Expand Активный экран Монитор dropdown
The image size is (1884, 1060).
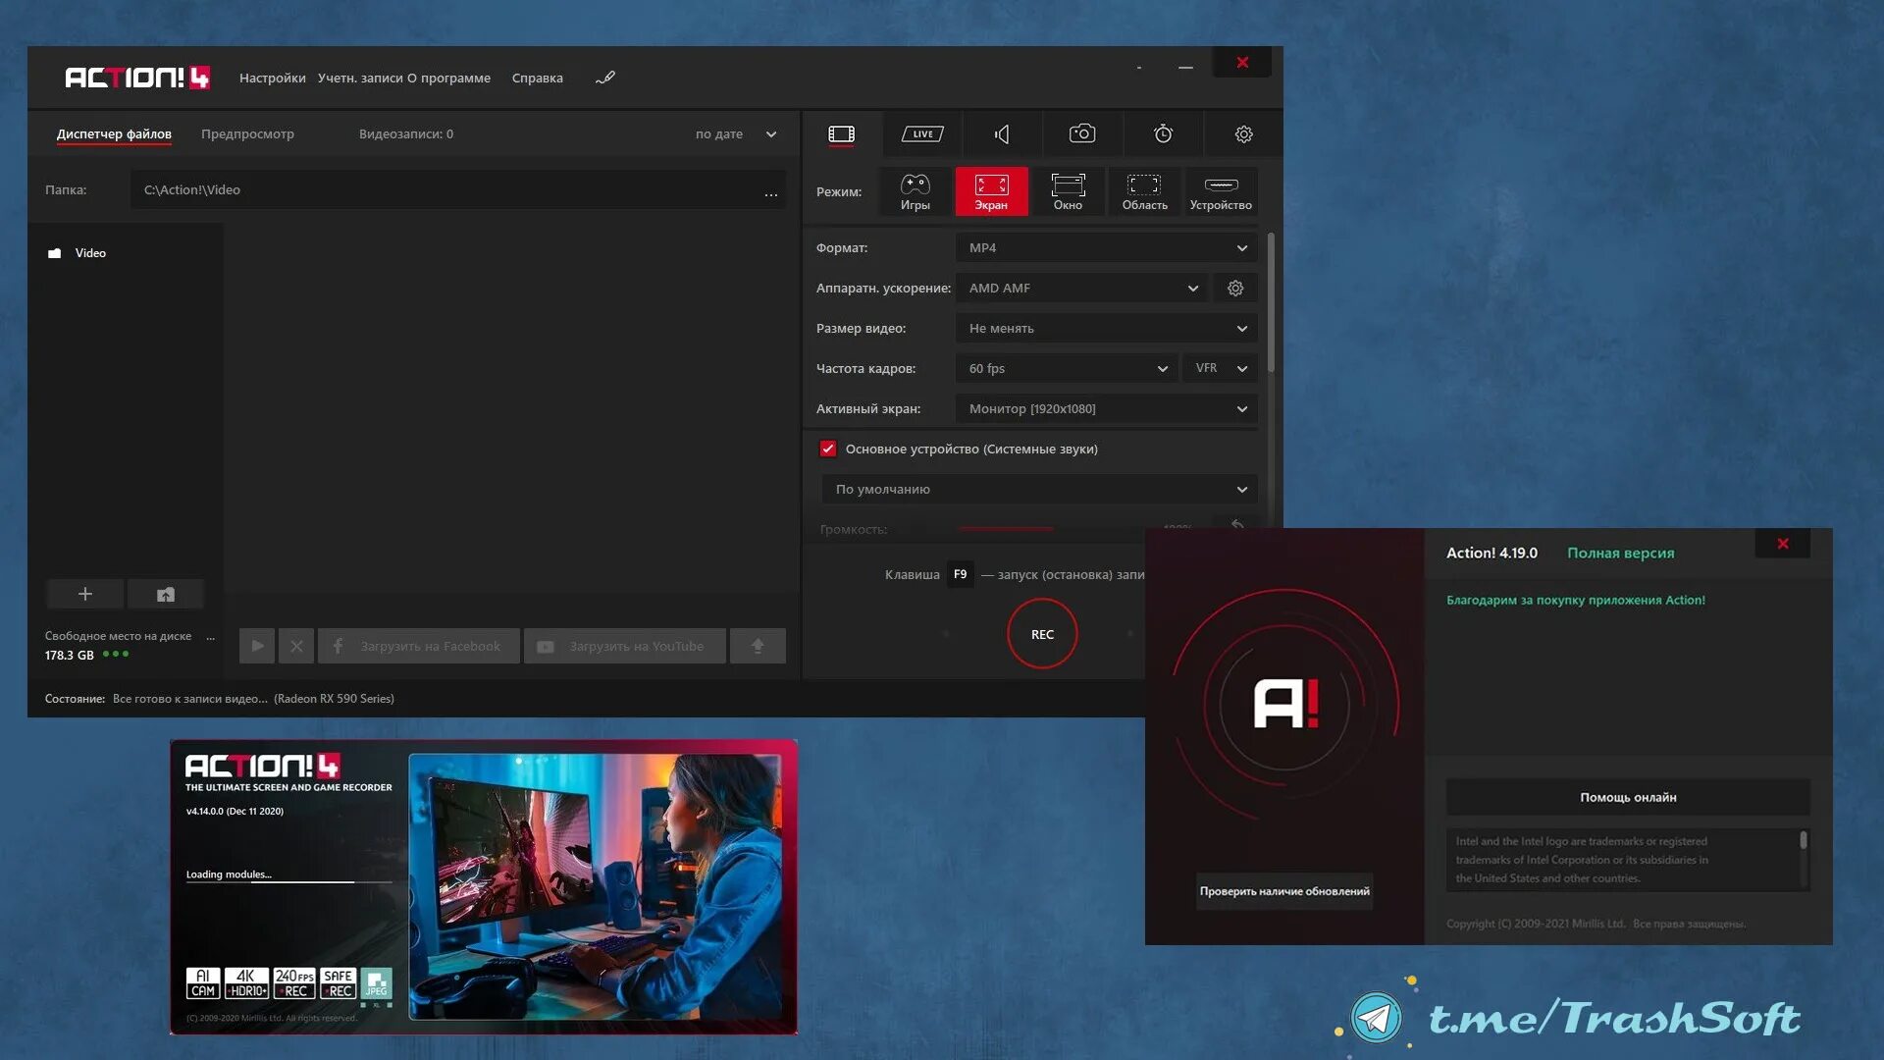1239,407
